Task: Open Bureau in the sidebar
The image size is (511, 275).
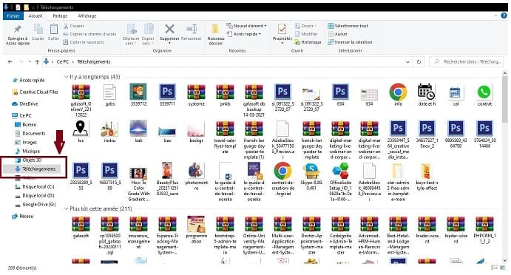Action: 26,124
